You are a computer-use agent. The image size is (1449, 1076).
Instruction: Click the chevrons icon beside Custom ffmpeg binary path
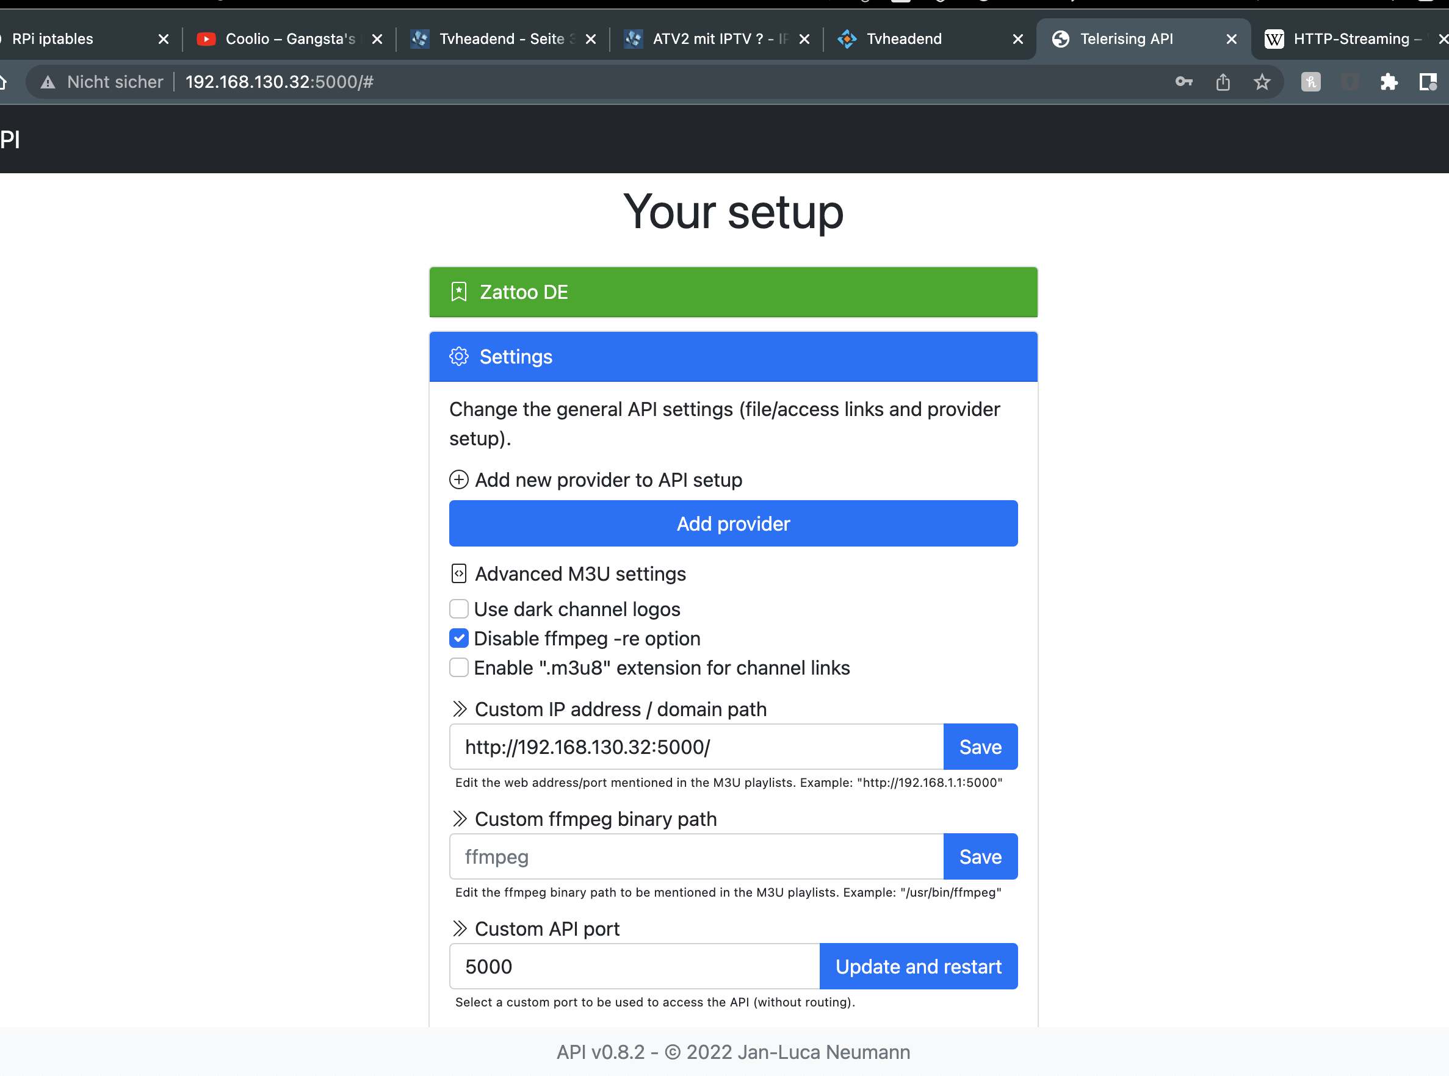460,819
